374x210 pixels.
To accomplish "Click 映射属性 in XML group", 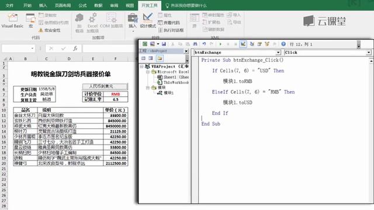I will pos(213,15).
